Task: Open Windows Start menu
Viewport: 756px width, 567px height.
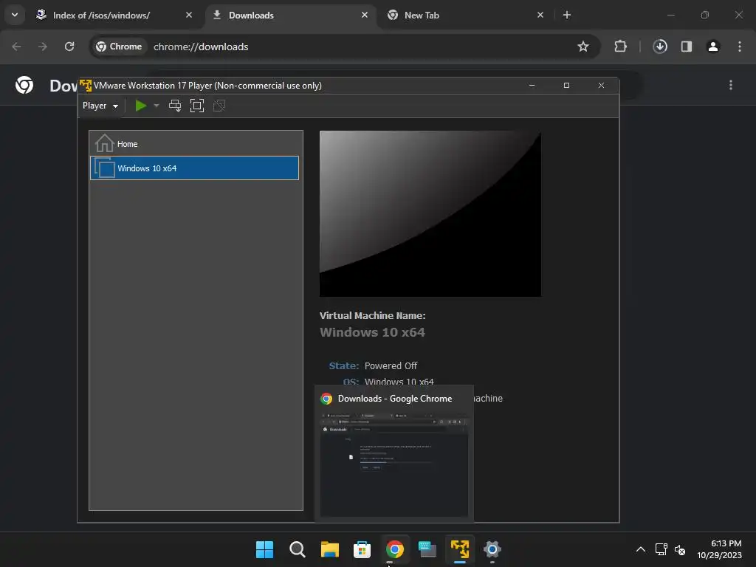Action: pos(264,549)
